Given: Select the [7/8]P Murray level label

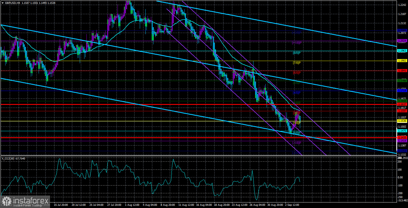Looking at the screenshot, I should pos(297,63).
